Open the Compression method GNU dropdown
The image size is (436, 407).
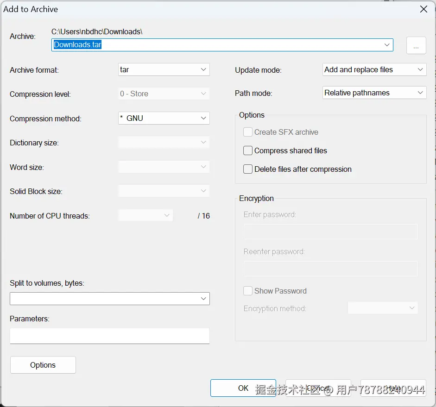pos(164,118)
